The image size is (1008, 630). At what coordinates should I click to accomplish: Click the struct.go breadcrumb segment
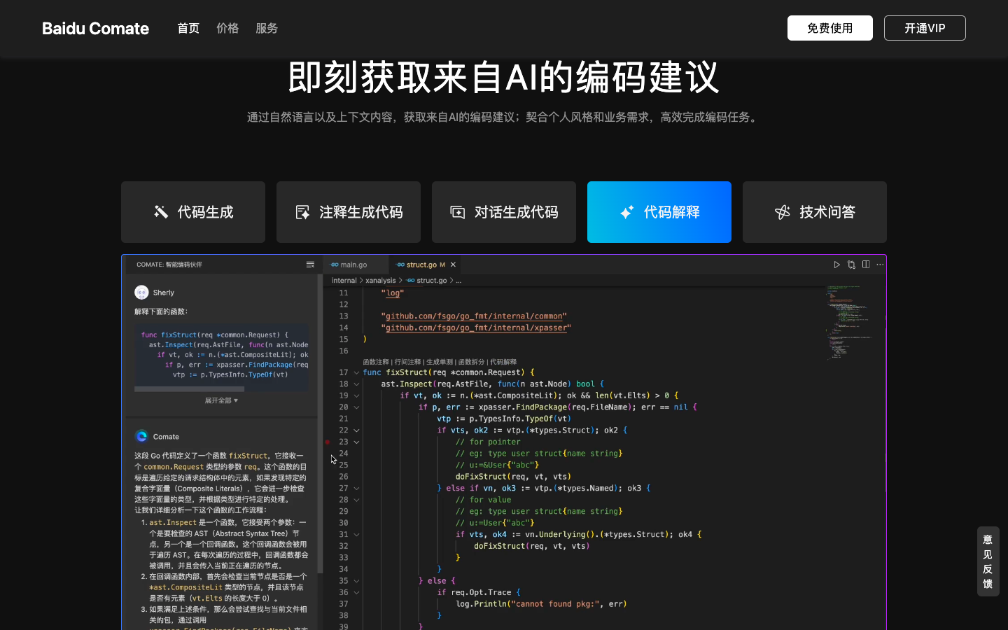[x=431, y=281]
